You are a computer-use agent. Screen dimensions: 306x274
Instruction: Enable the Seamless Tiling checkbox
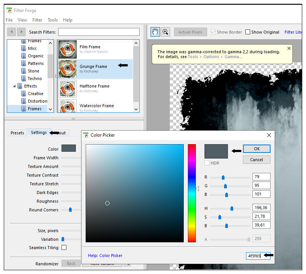point(64,248)
